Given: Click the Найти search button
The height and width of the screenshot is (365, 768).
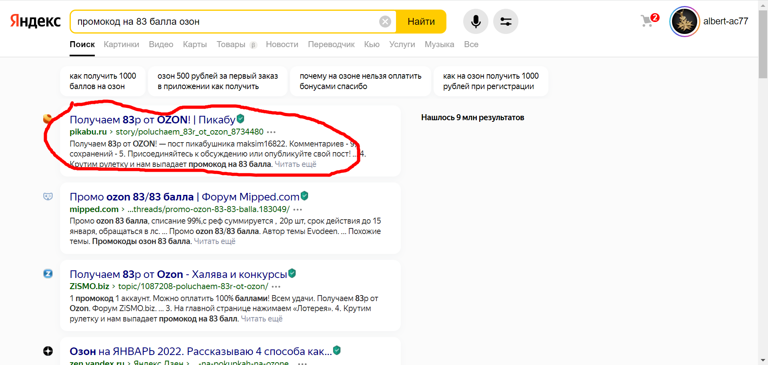Looking at the screenshot, I should point(421,22).
